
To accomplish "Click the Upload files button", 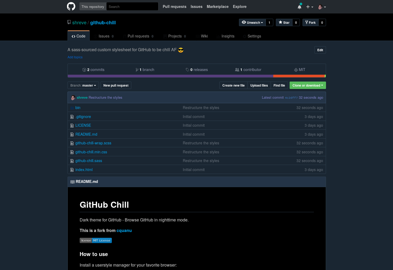I will pos(259,85).
